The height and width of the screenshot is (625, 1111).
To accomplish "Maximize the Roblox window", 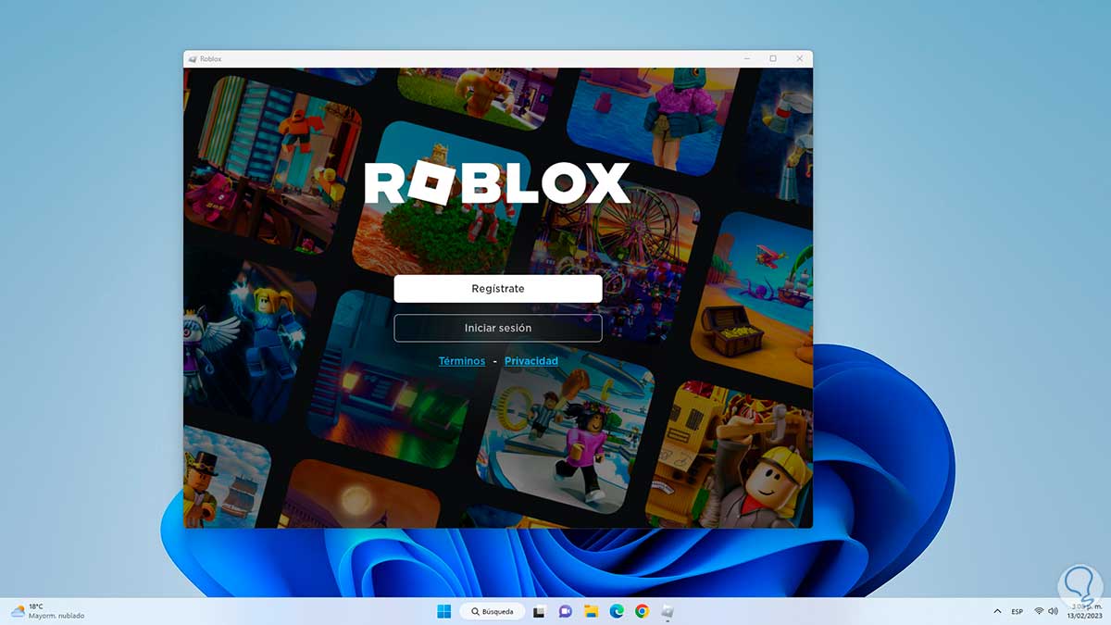I will (773, 58).
